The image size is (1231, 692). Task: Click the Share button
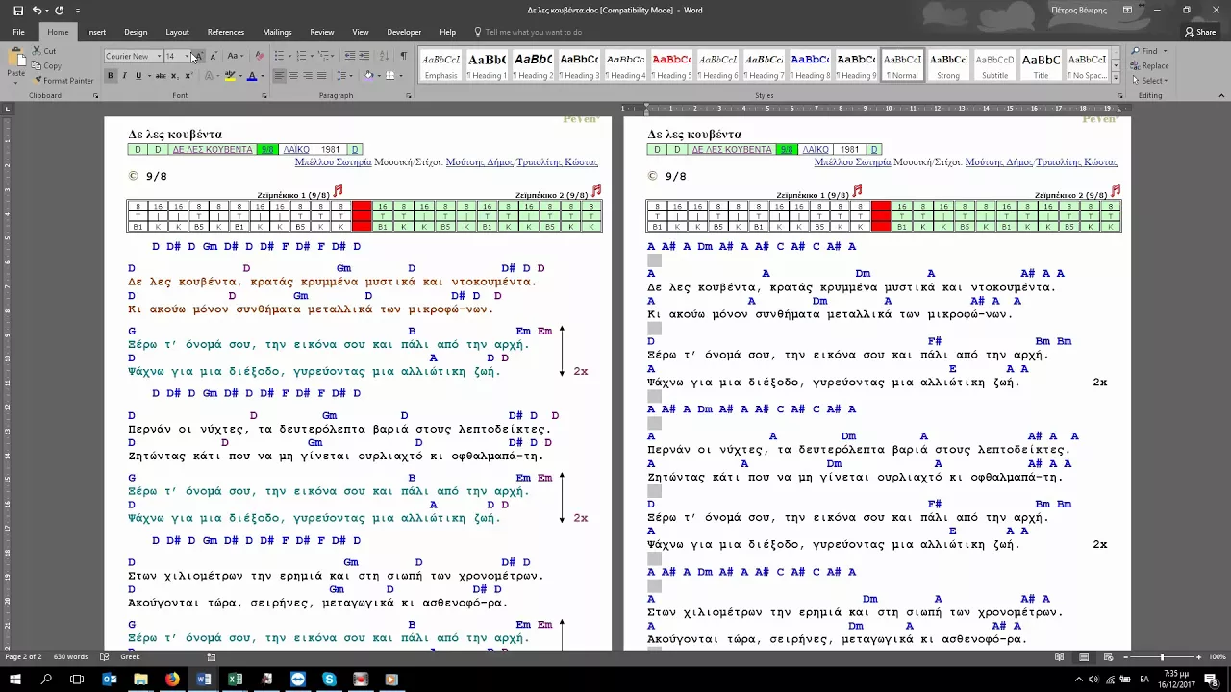click(x=1200, y=32)
